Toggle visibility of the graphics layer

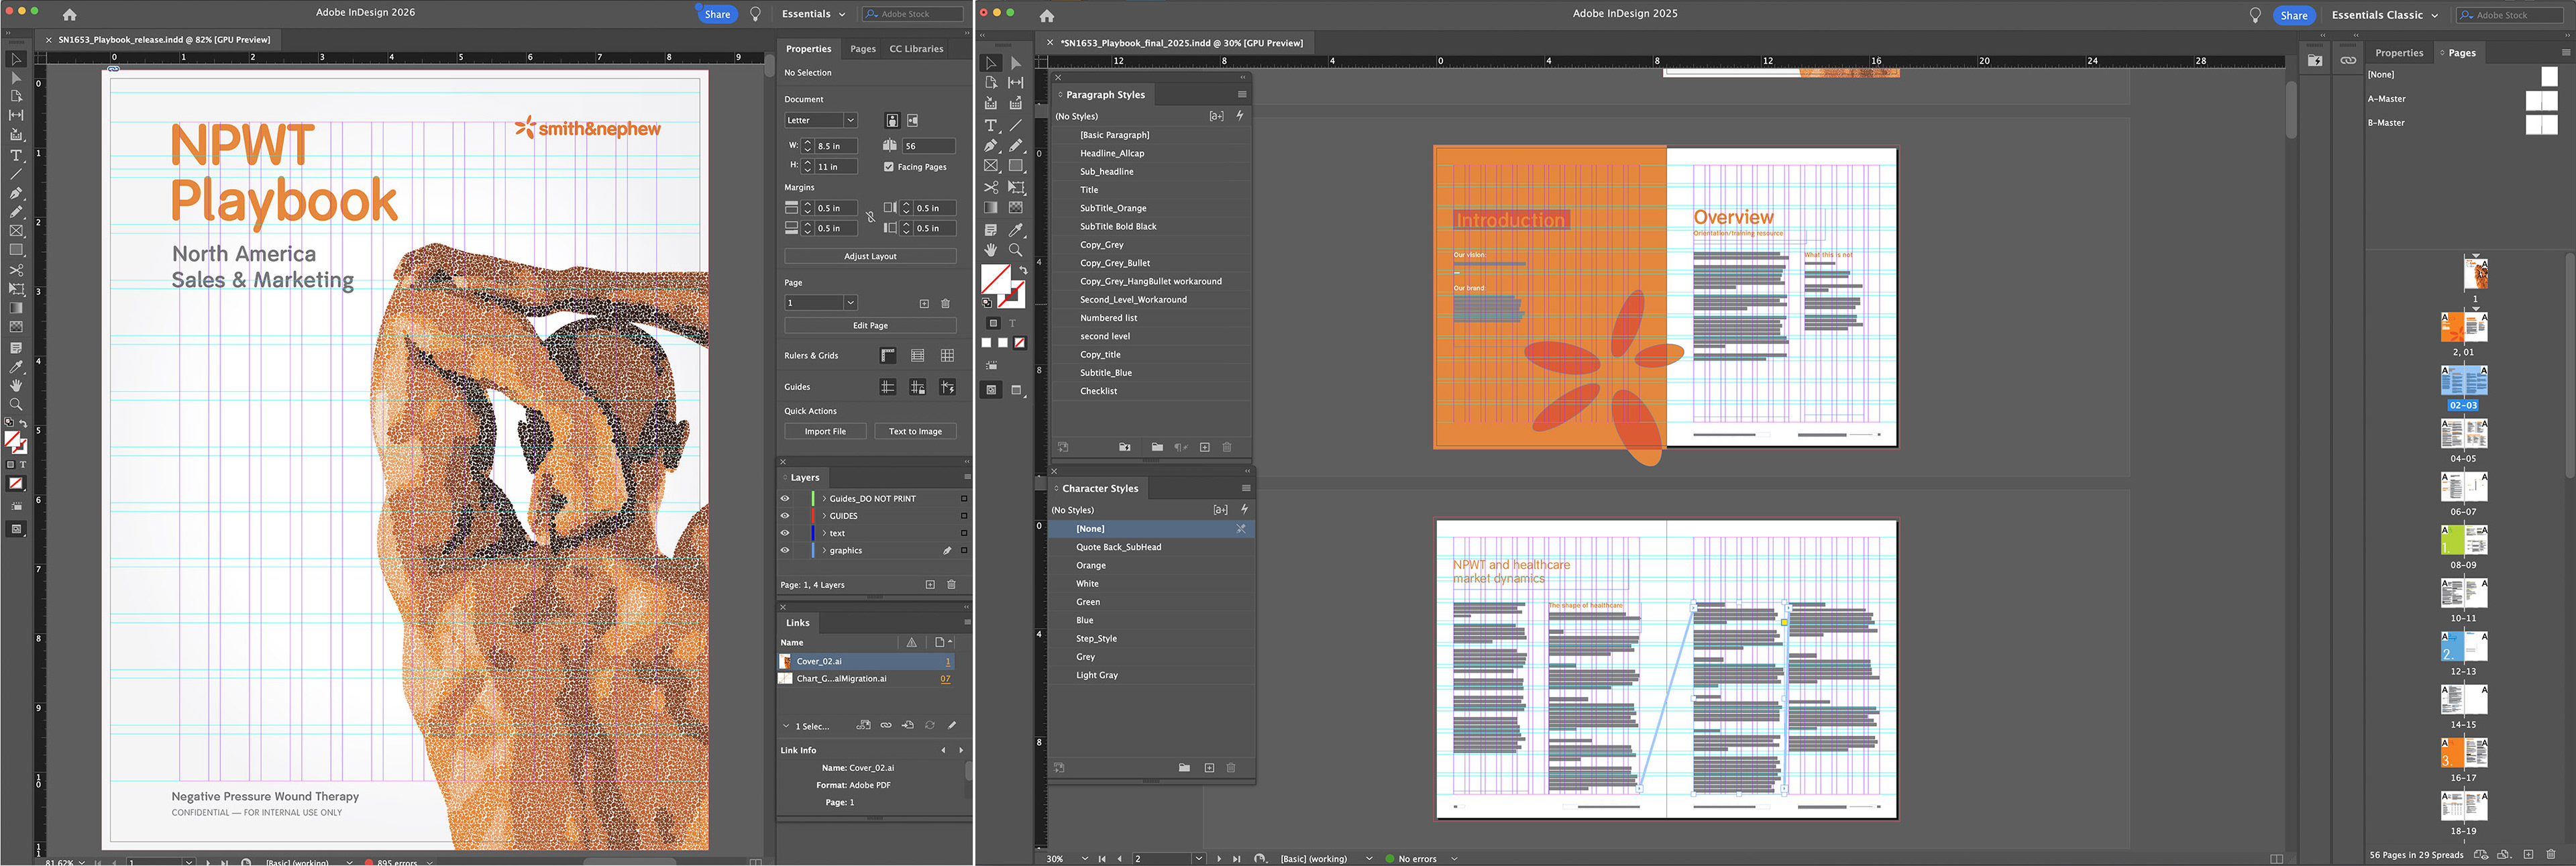(785, 550)
